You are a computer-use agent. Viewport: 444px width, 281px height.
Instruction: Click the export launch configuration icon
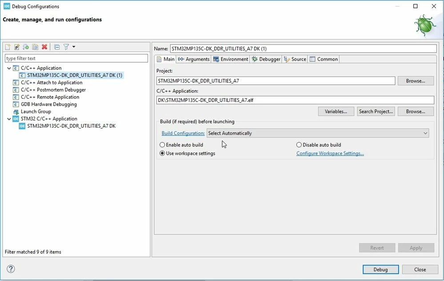pos(26,47)
